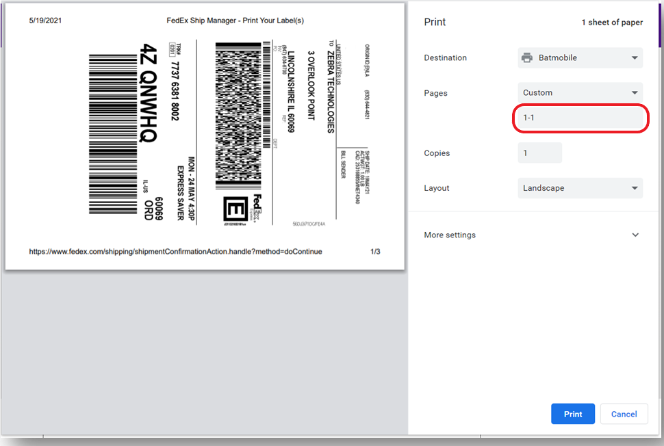Image resolution: width=664 pixels, height=446 pixels.
Task: Select the highlighted 1-1 page range field
Action: [x=580, y=118]
